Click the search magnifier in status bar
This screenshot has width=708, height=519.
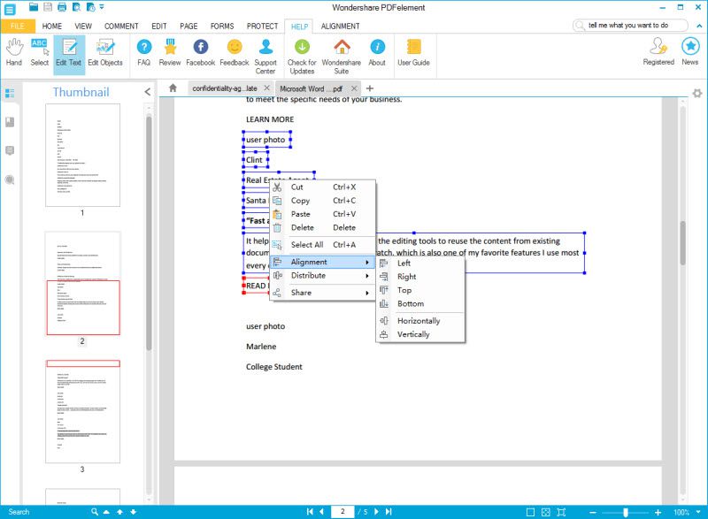(95, 512)
